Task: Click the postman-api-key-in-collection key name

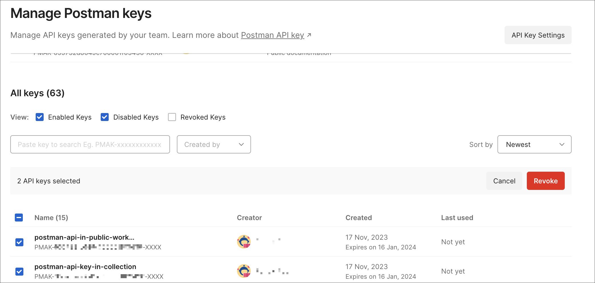Action: tap(85, 266)
